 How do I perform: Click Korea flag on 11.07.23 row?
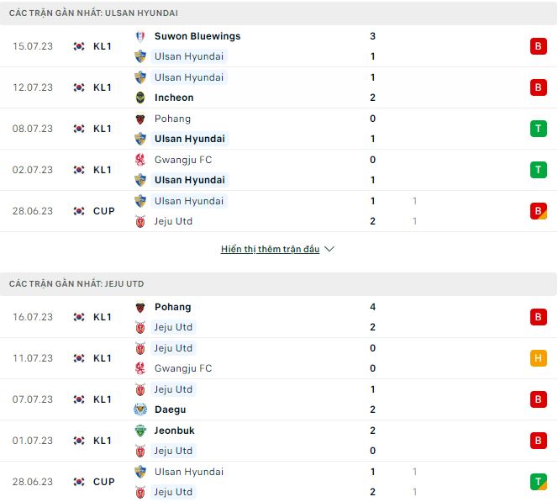(x=79, y=358)
